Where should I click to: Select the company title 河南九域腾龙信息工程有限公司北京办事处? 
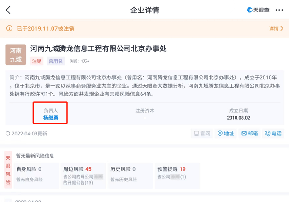(x=98, y=49)
